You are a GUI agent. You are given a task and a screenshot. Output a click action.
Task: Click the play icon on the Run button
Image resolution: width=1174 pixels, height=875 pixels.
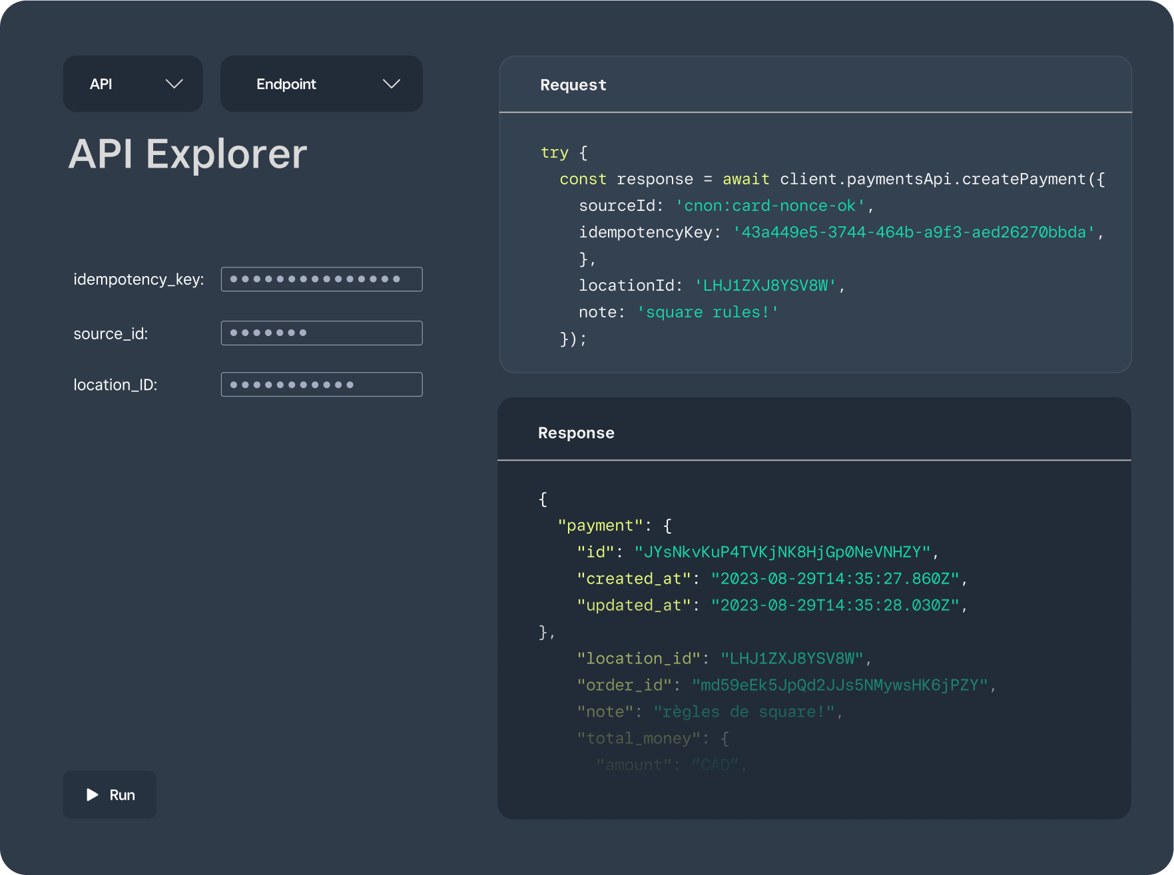tap(92, 794)
